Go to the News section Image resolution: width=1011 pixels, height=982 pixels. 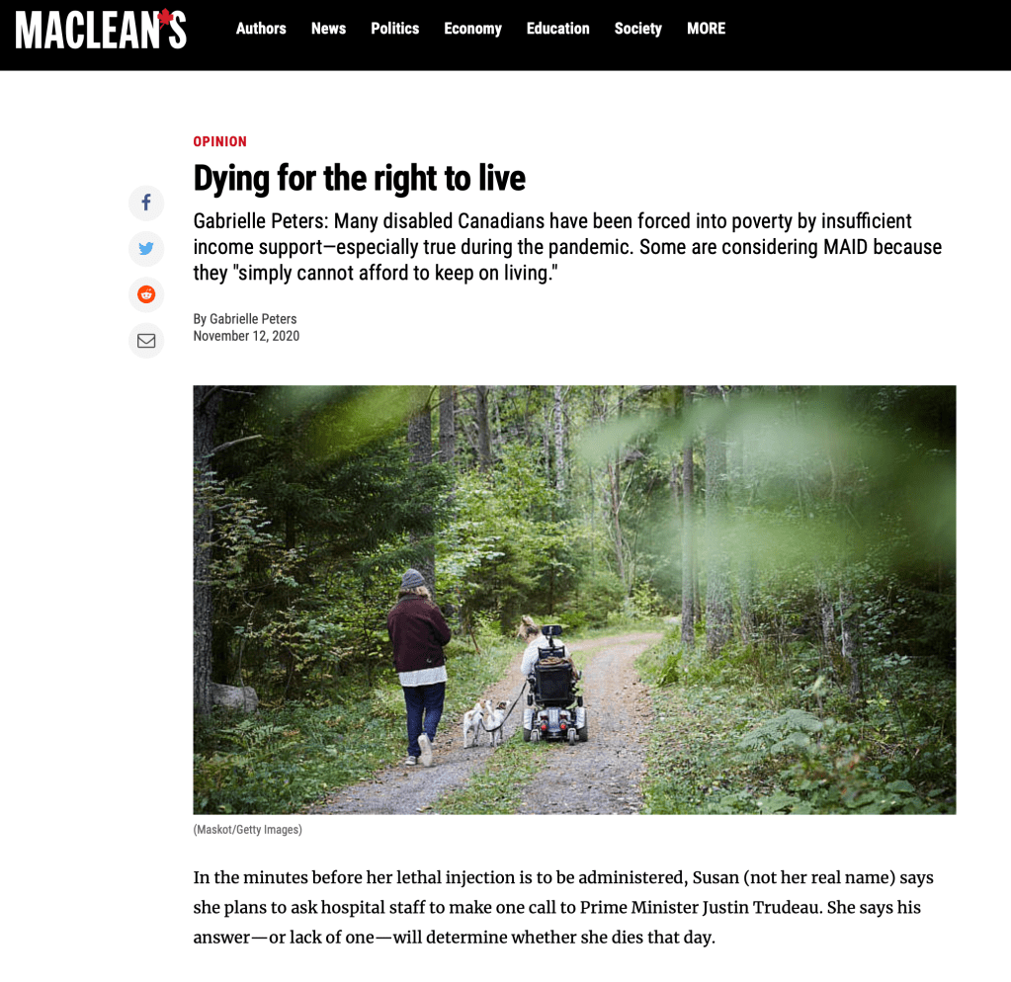pyautogui.click(x=328, y=29)
